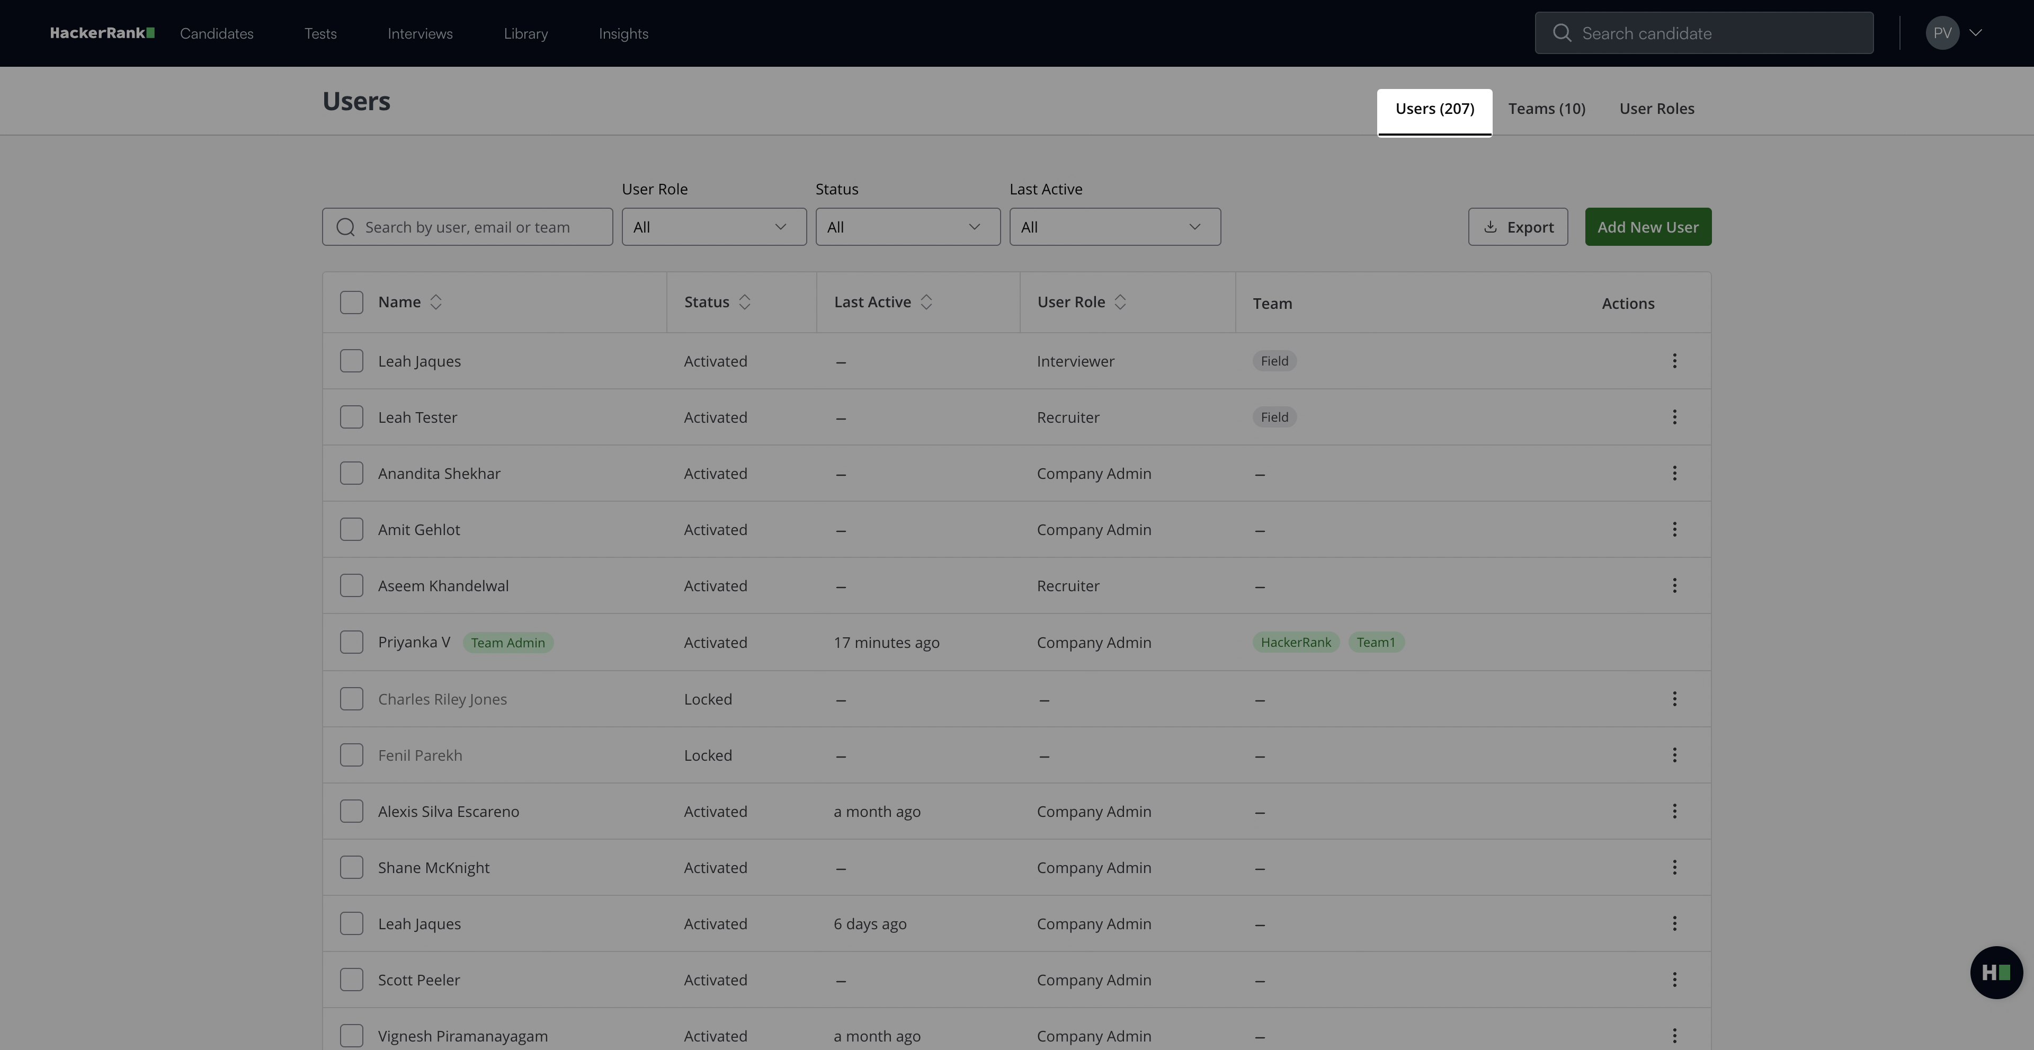
Task: Open actions menu for Anandita Shekhar
Action: point(1674,473)
